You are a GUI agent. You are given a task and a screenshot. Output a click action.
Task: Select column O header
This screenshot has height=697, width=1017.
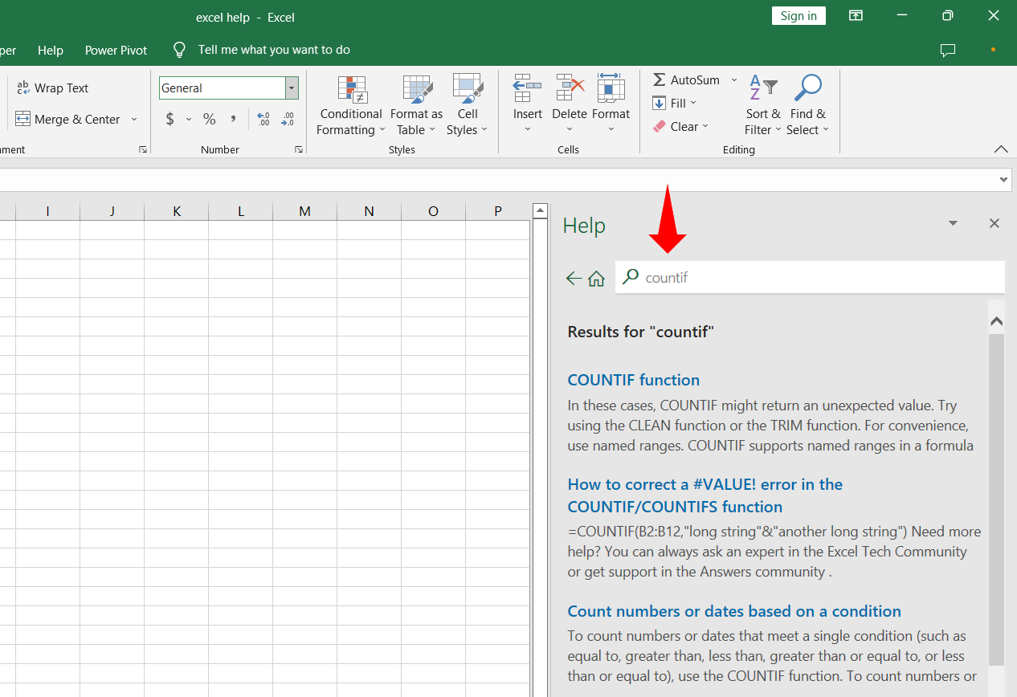click(x=433, y=211)
